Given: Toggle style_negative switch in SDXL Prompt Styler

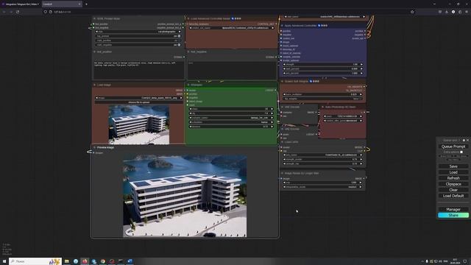Looking at the screenshot, I should tap(179, 45).
